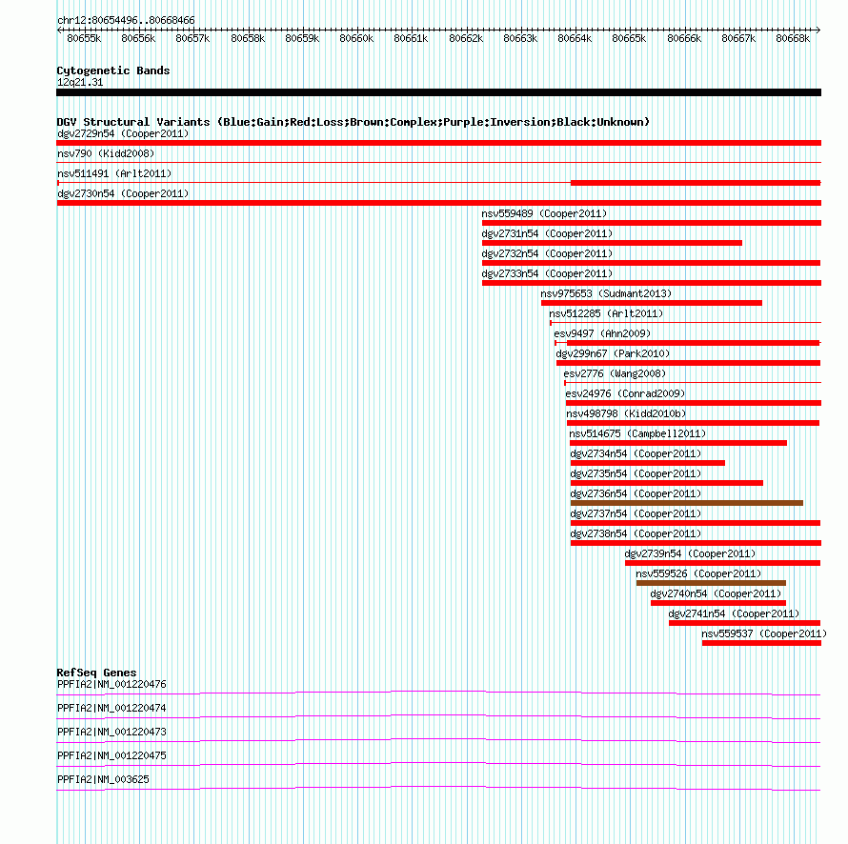Click the 12q21.31 band label
The height and width of the screenshot is (844, 848).
point(80,82)
